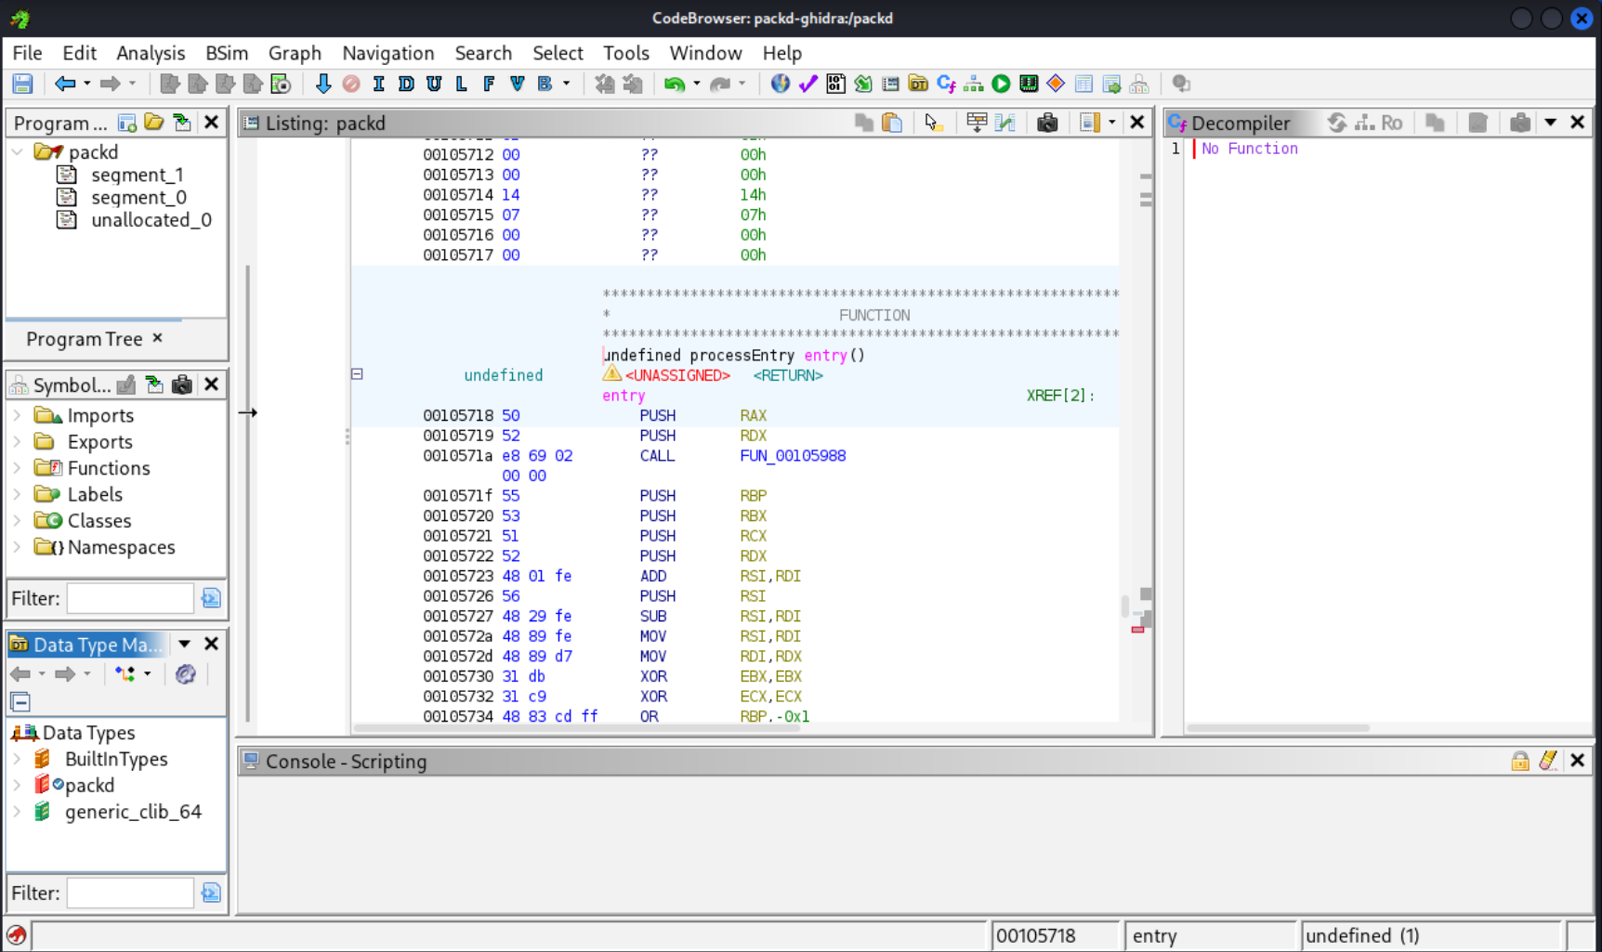
Task: Expand the Functions folder in Symbol Tree
Action: click(17, 468)
